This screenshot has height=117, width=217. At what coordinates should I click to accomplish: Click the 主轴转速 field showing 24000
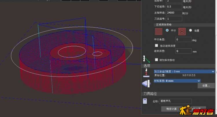[x=174, y=13]
